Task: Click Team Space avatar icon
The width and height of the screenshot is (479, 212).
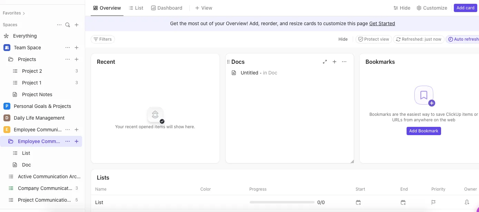Action: [x=7, y=48]
